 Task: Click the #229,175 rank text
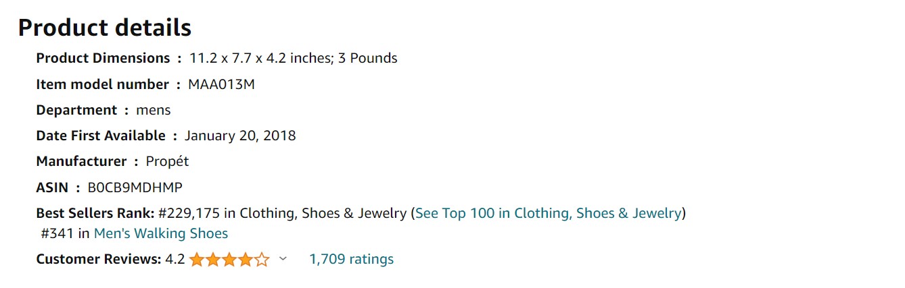tap(189, 213)
